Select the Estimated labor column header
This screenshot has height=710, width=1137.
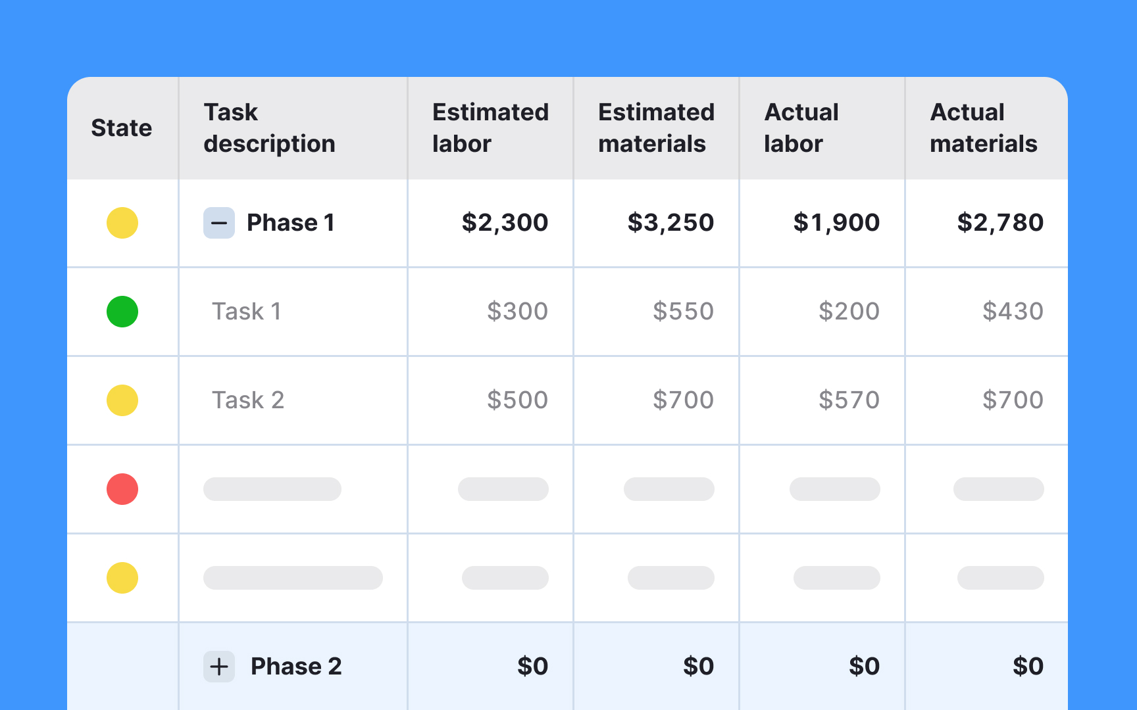point(490,128)
